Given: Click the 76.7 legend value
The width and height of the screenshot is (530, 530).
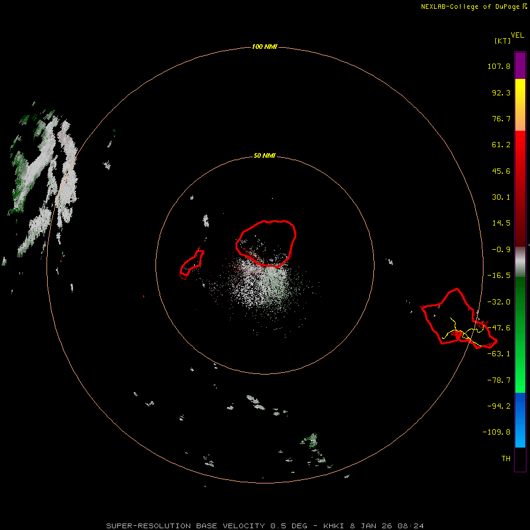Looking at the screenshot, I should [x=501, y=118].
